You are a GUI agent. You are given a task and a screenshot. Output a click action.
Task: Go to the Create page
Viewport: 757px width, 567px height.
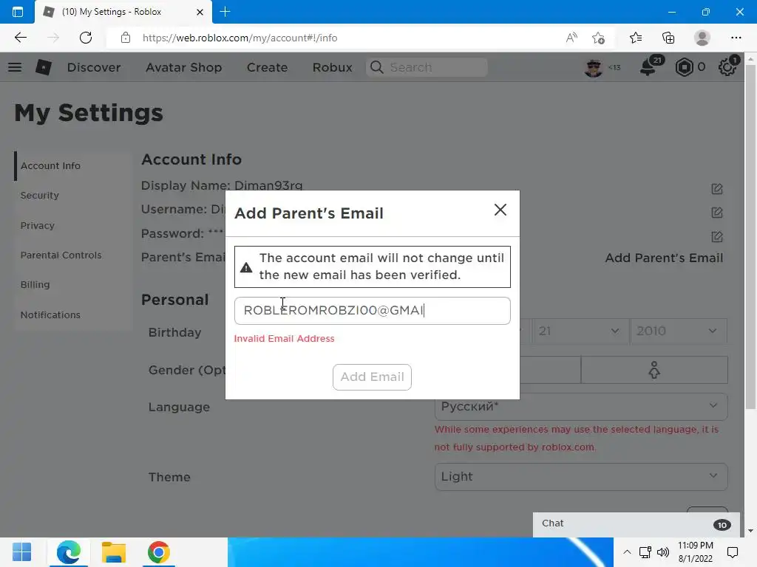267,67
